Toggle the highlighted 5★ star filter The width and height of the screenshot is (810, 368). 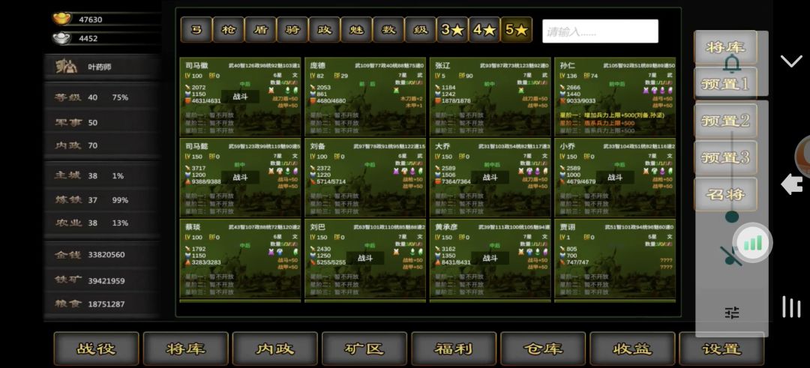pyautogui.click(x=517, y=30)
